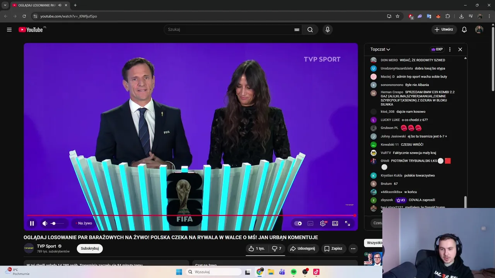The image size is (495, 278).
Task: Subscribe with the Subskrybuj button
Action: coord(90,249)
